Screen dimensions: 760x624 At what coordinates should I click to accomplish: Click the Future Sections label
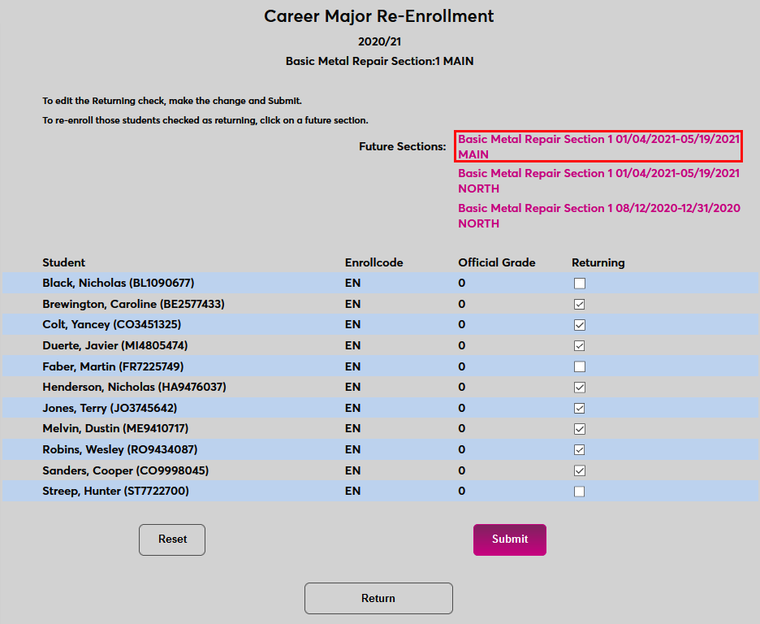point(402,146)
